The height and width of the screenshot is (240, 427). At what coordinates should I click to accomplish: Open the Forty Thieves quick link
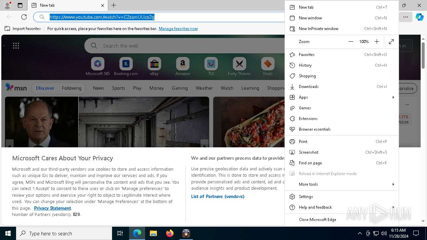click(x=239, y=66)
